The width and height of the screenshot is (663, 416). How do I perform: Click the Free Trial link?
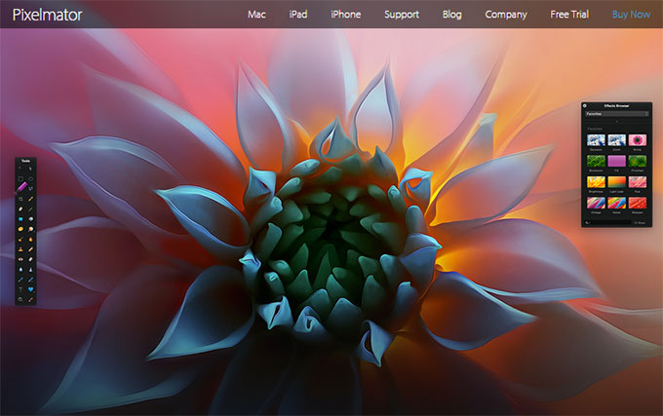tap(569, 15)
